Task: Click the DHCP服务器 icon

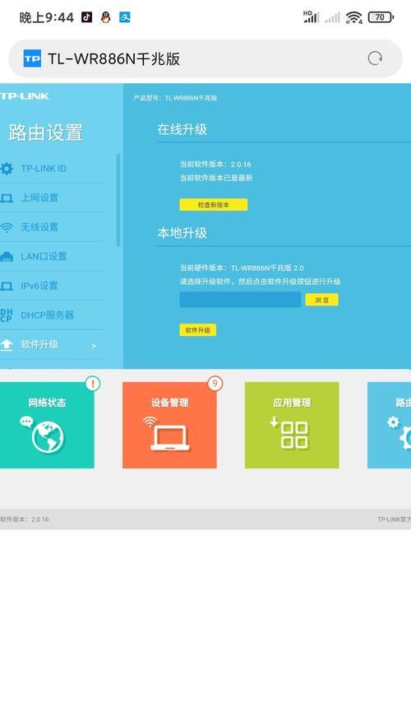Action: click(7, 315)
